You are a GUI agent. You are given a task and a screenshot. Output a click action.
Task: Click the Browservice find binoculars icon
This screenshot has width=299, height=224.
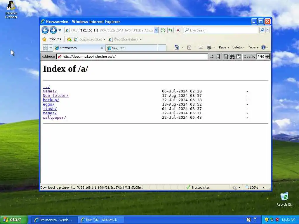pos(232,57)
